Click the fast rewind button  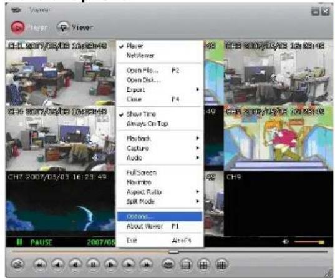point(40,265)
